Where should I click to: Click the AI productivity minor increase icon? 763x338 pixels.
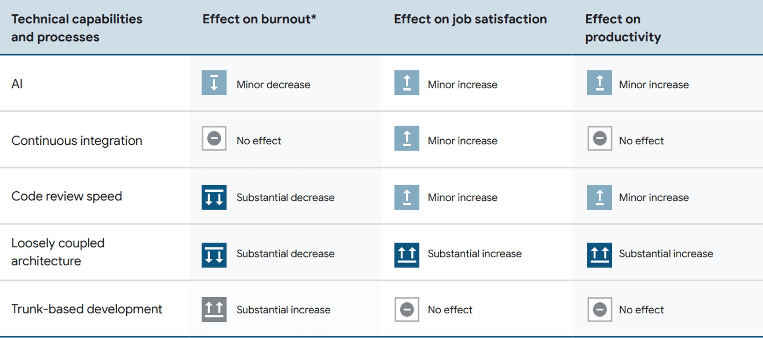(x=599, y=83)
